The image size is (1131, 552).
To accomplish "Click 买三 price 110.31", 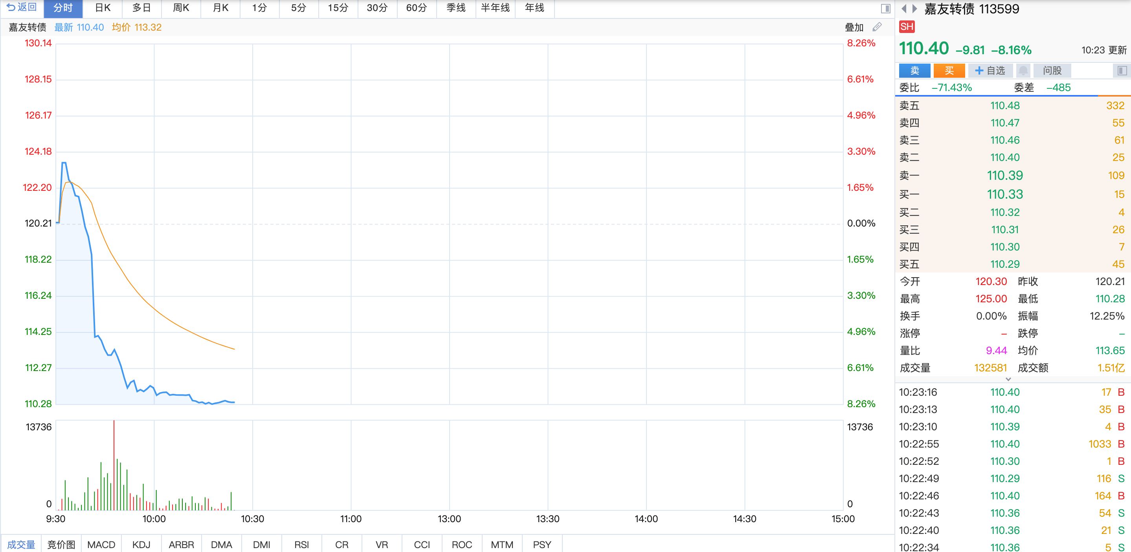I will point(1005,230).
